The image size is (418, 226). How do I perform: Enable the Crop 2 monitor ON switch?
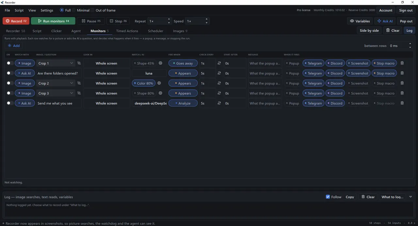click(10, 83)
